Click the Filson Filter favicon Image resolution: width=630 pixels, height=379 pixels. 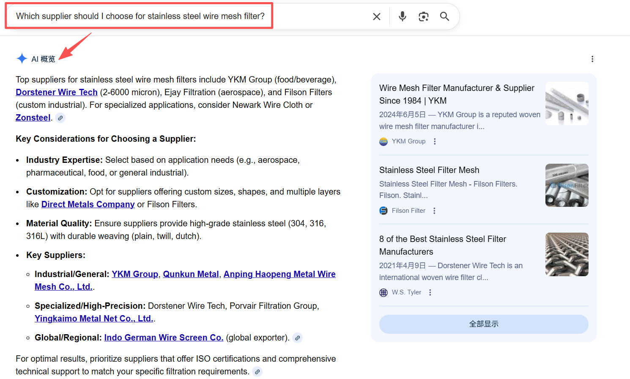(383, 210)
